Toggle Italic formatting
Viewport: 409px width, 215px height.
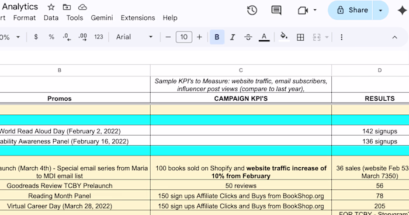(233, 37)
